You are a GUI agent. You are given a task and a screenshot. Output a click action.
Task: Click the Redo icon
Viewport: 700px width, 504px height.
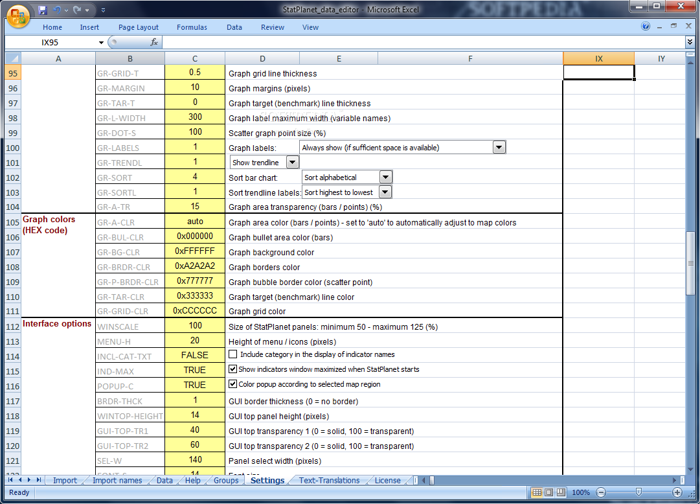(x=77, y=9)
